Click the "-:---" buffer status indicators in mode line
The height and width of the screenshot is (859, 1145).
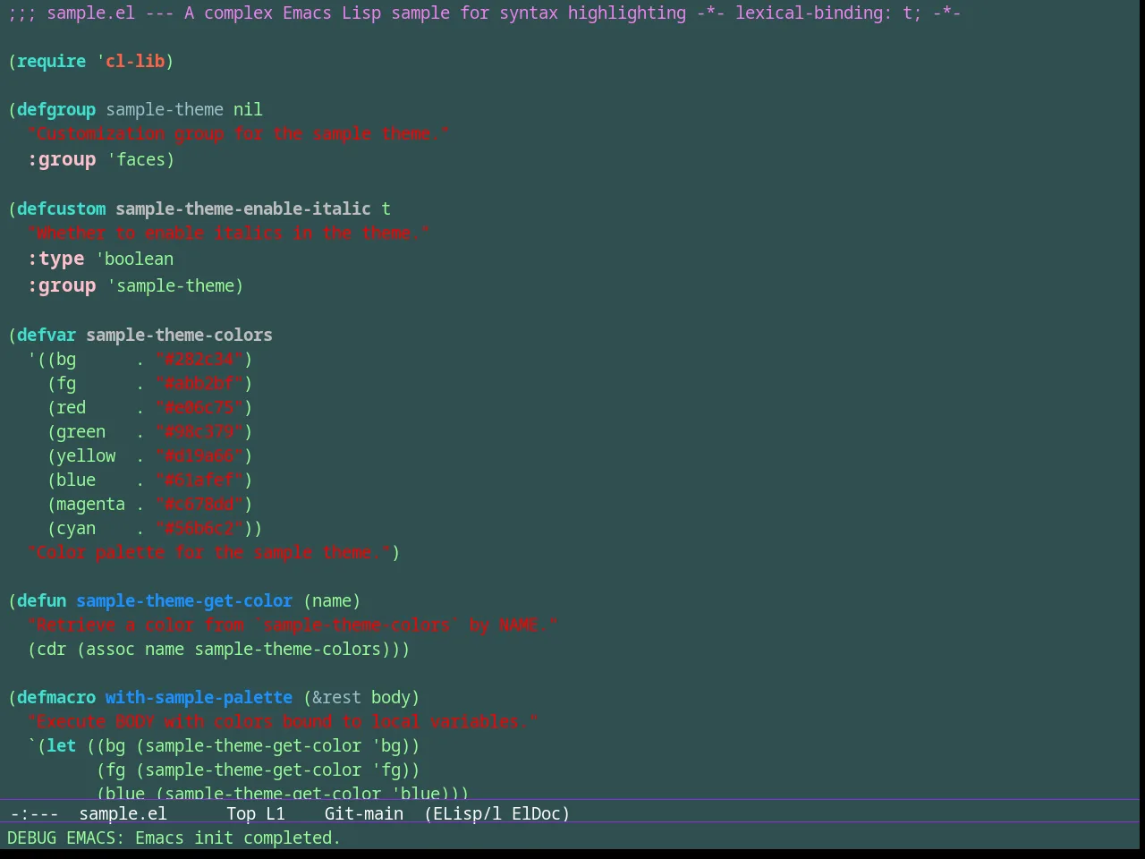pyautogui.click(x=34, y=813)
